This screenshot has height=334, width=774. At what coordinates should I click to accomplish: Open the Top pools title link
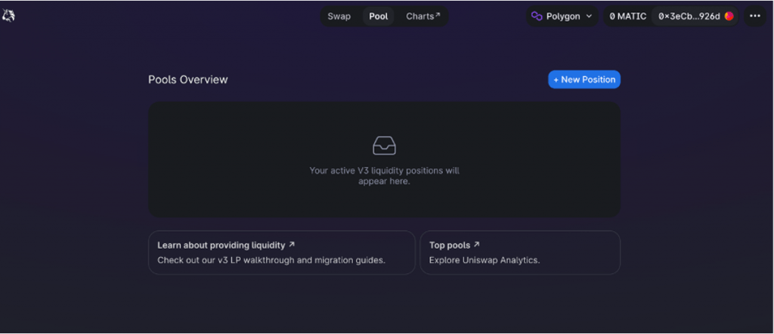tap(449, 245)
